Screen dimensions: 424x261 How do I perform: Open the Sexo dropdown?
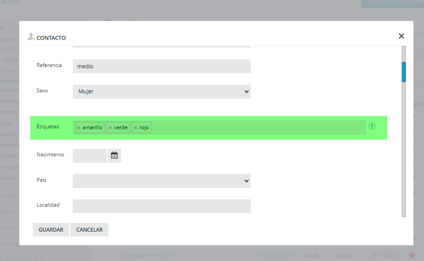pyautogui.click(x=162, y=92)
